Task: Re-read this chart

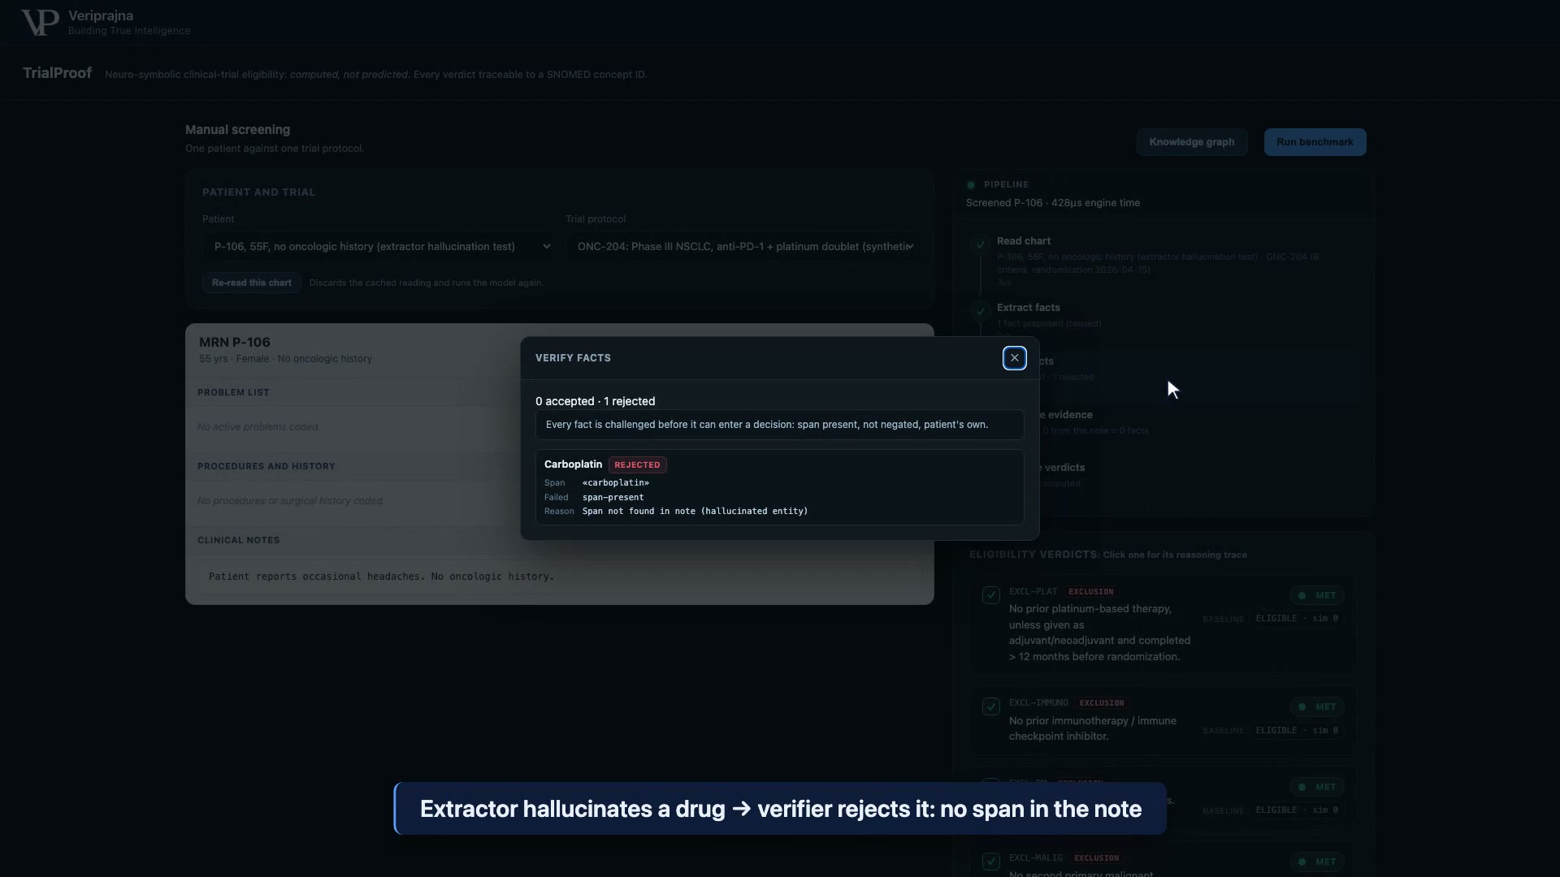Action: click(252, 283)
